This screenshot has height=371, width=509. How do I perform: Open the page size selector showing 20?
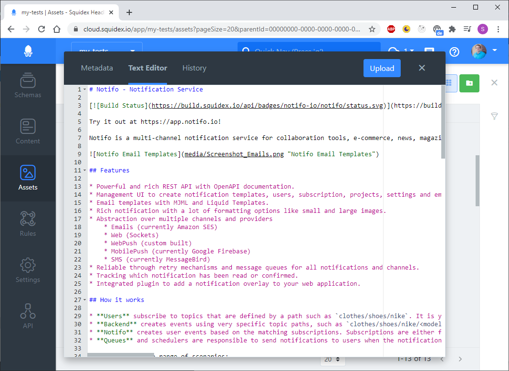click(x=332, y=359)
